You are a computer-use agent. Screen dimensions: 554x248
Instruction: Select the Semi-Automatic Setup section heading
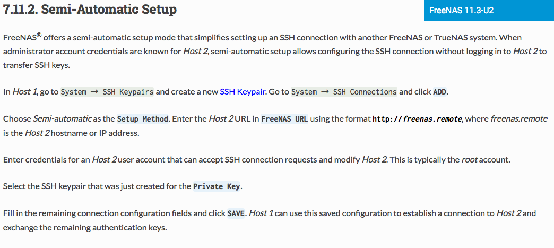90,10
